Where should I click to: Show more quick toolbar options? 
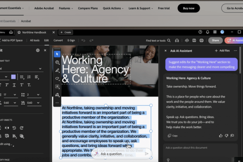pyautogui.click(x=57, y=102)
